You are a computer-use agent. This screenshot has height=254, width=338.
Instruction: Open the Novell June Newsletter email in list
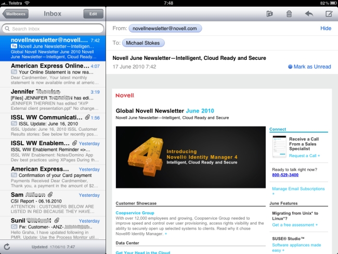coord(53,48)
